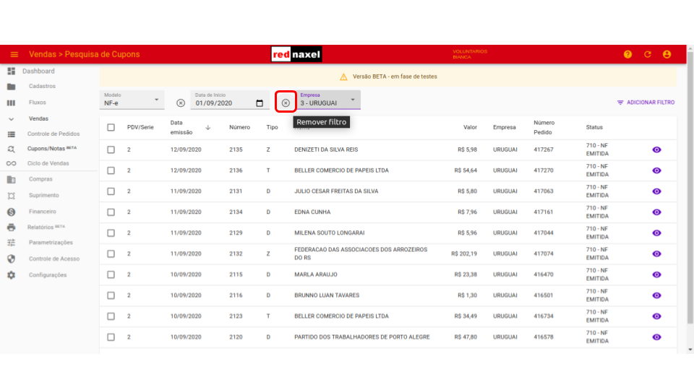Click the Fluxos columns icon
Screen dimensions: 694x390
(11, 103)
